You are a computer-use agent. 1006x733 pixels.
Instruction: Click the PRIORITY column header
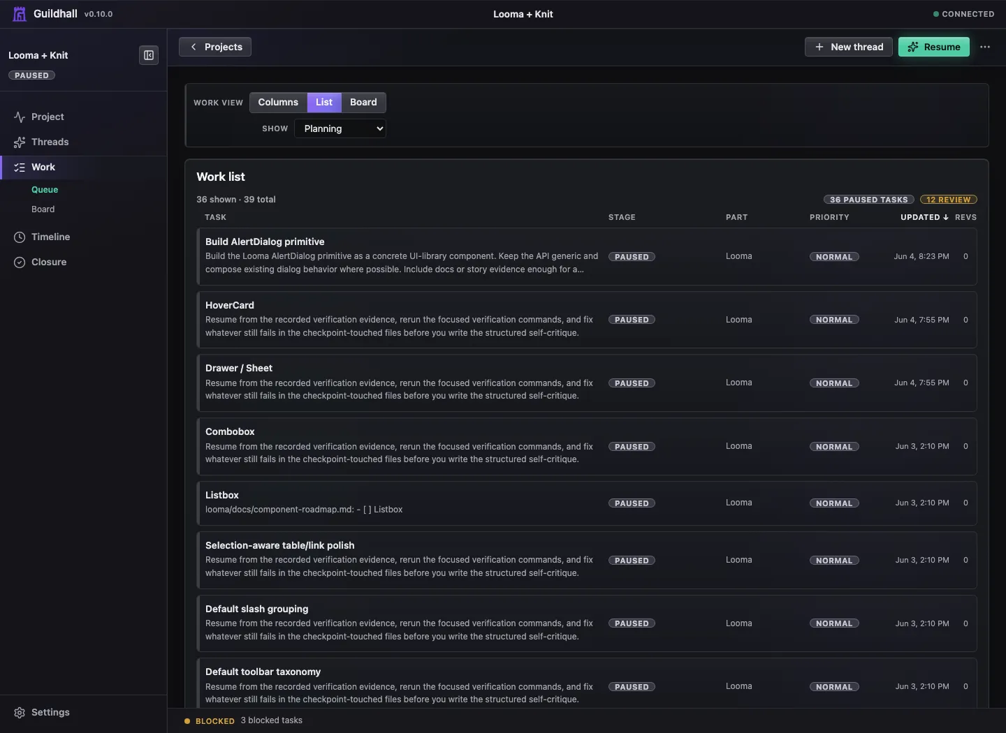(829, 217)
